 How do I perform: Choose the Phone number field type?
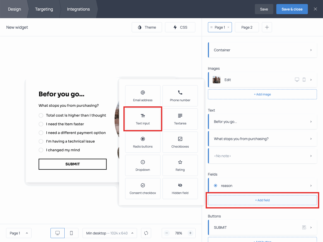[180, 96]
